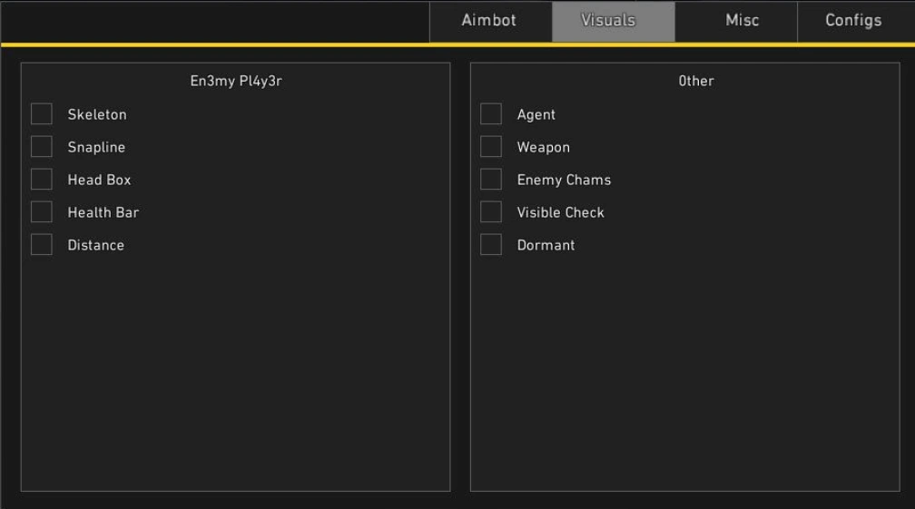Click the Head Box label
915x509 pixels.
[x=99, y=181]
